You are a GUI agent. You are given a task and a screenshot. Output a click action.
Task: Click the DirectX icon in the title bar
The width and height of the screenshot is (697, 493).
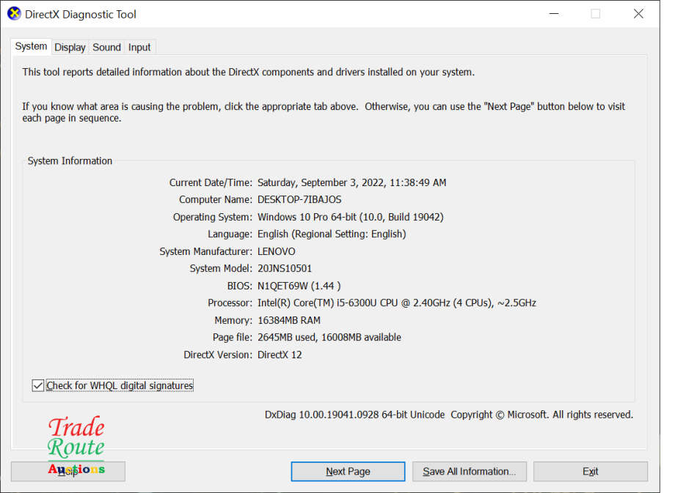click(14, 14)
